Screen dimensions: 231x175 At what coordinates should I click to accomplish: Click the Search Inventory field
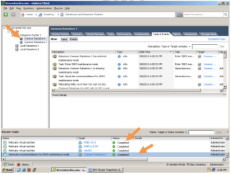coord(203,15)
